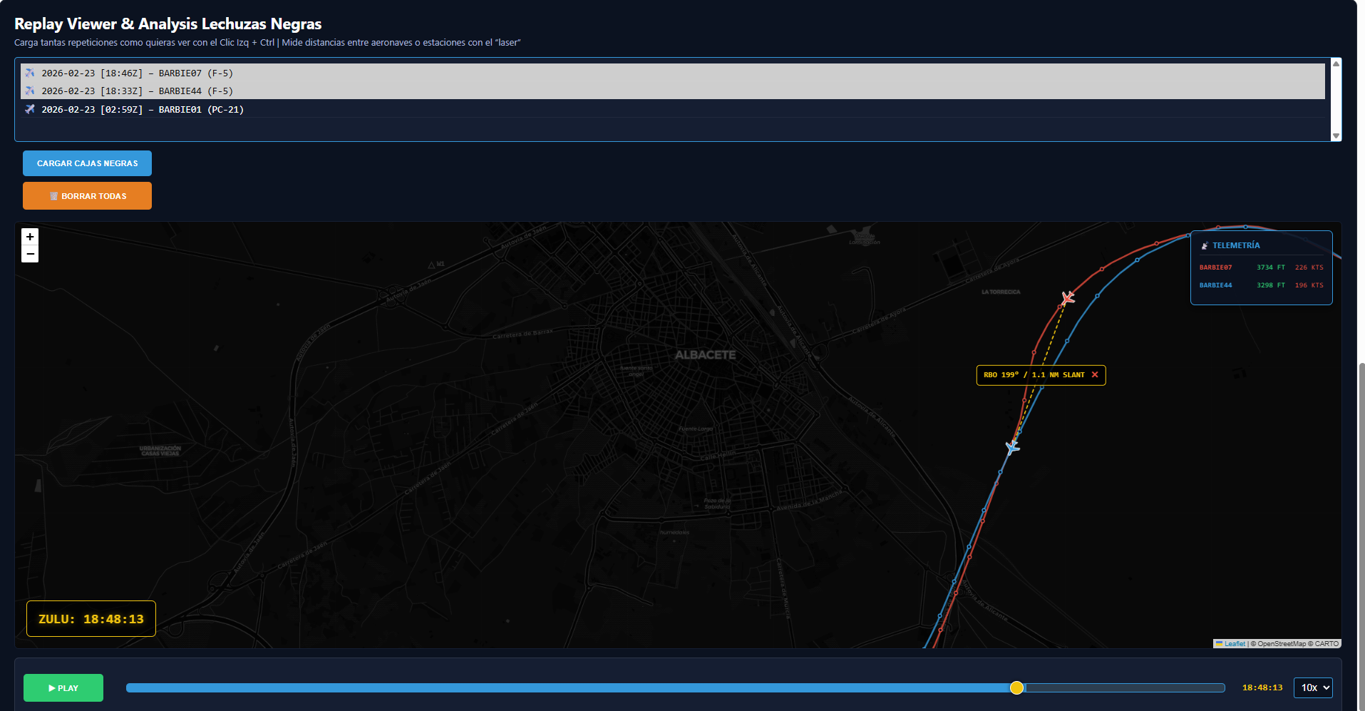The image size is (1365, 711).
Task: Click the blue BARBIE44 aircraft icon on map
Action: click(x=1012, y=447)
